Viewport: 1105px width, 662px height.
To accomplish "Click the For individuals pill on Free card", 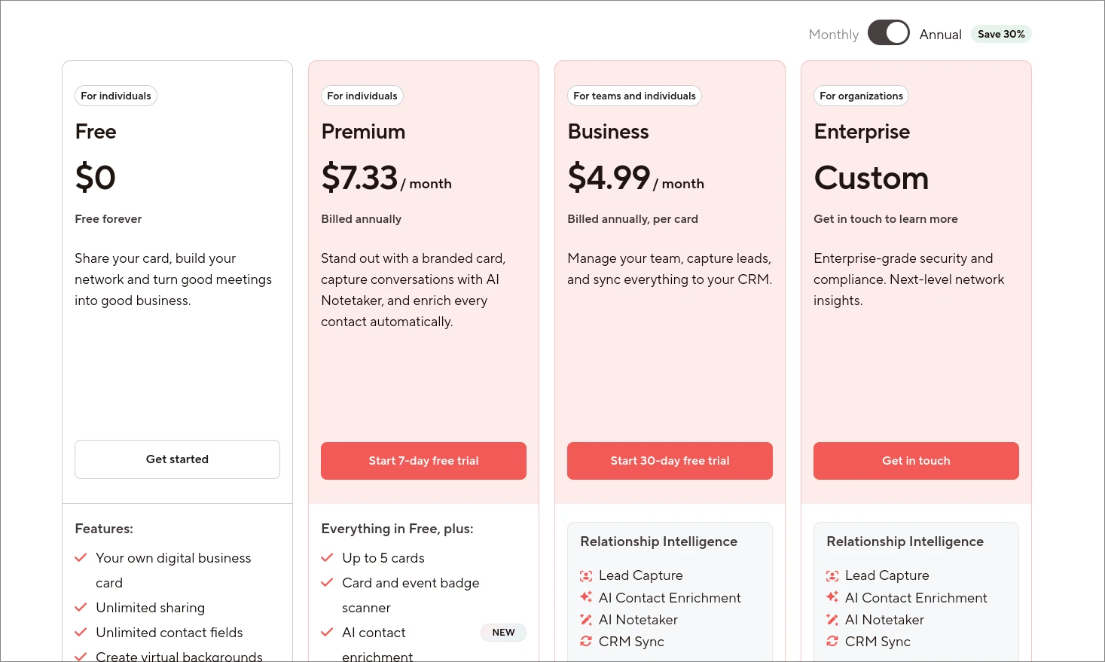I will pos(115,96).
